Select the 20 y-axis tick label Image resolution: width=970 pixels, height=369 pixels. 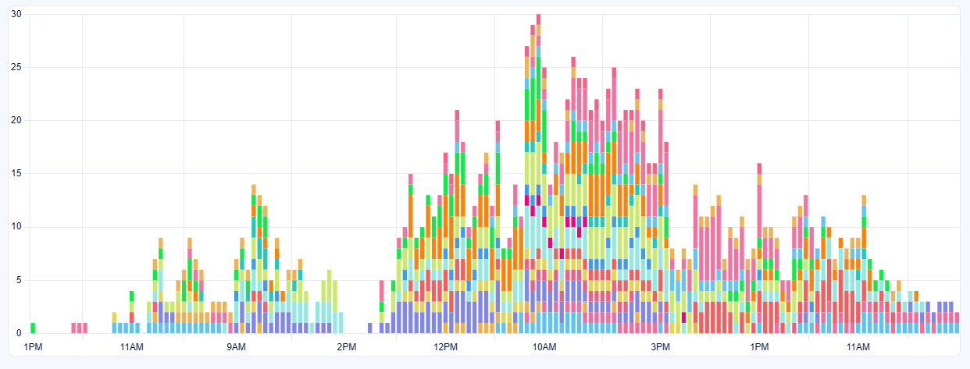coord(16,120)
